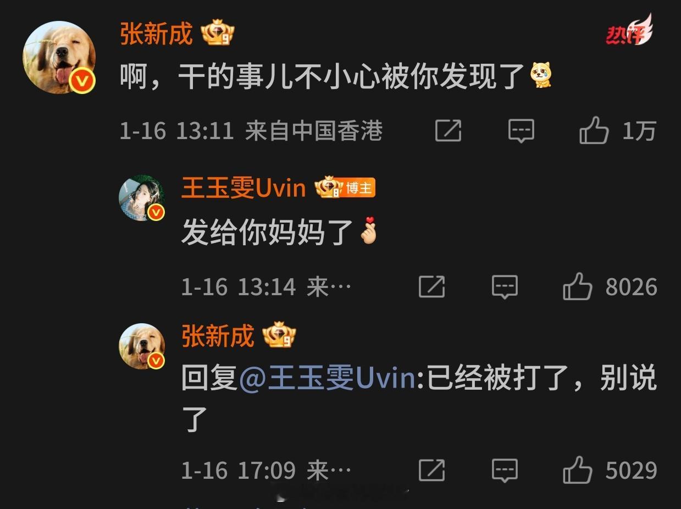681x509 pixels.
Task: Tap the 张新成 name in the lower reply
Action: 218,336
